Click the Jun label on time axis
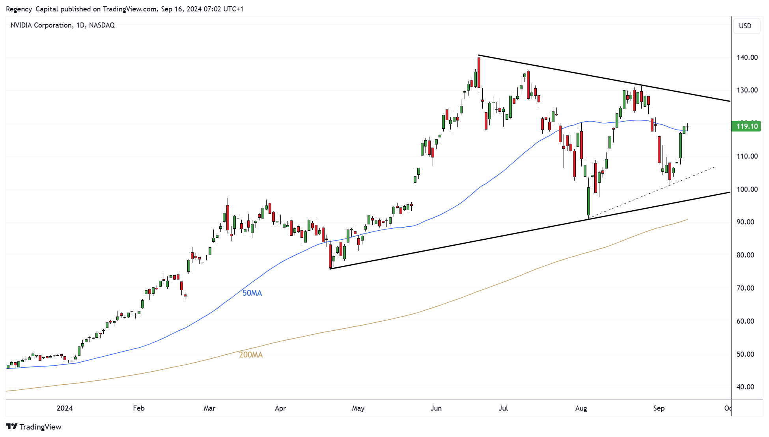Screen dimensions: 769x437 coord(436,408)
